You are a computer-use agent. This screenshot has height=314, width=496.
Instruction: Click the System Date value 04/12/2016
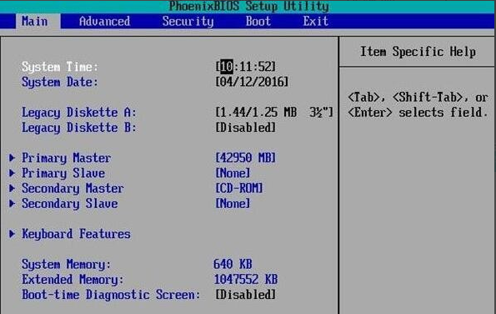pyautogui.click(x=252, y=82)
